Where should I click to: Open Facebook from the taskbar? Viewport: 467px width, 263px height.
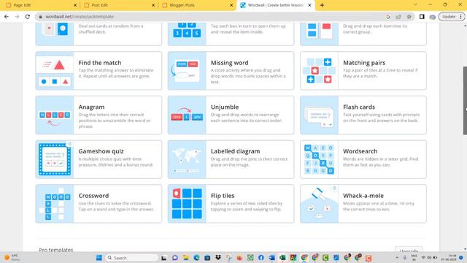click(261, 258)
